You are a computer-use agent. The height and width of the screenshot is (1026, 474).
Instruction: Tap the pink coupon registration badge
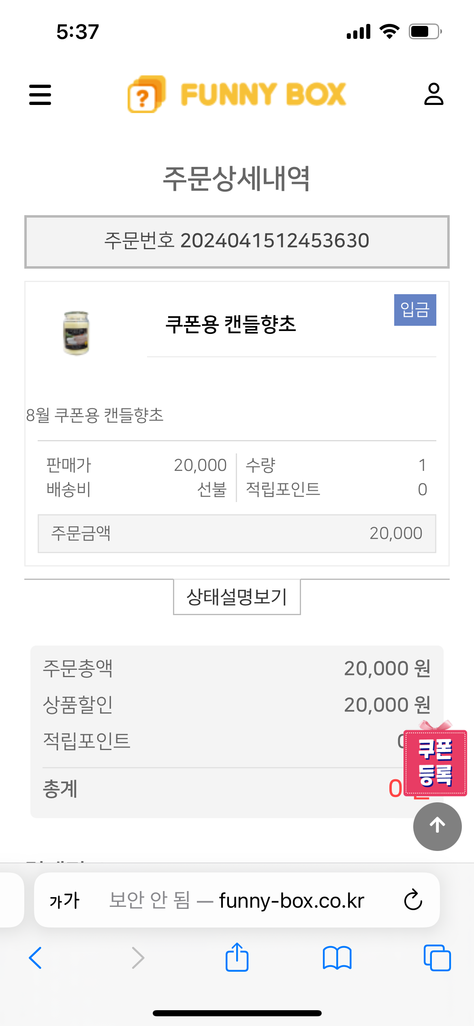click(436, 762)
